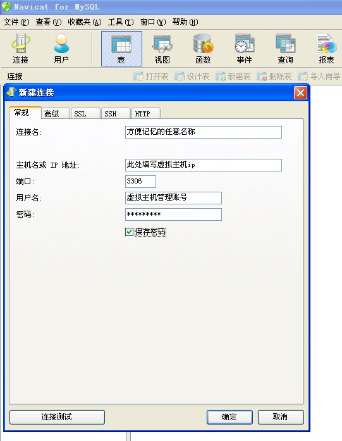Confirm with the 确定 button

[229, 417]
